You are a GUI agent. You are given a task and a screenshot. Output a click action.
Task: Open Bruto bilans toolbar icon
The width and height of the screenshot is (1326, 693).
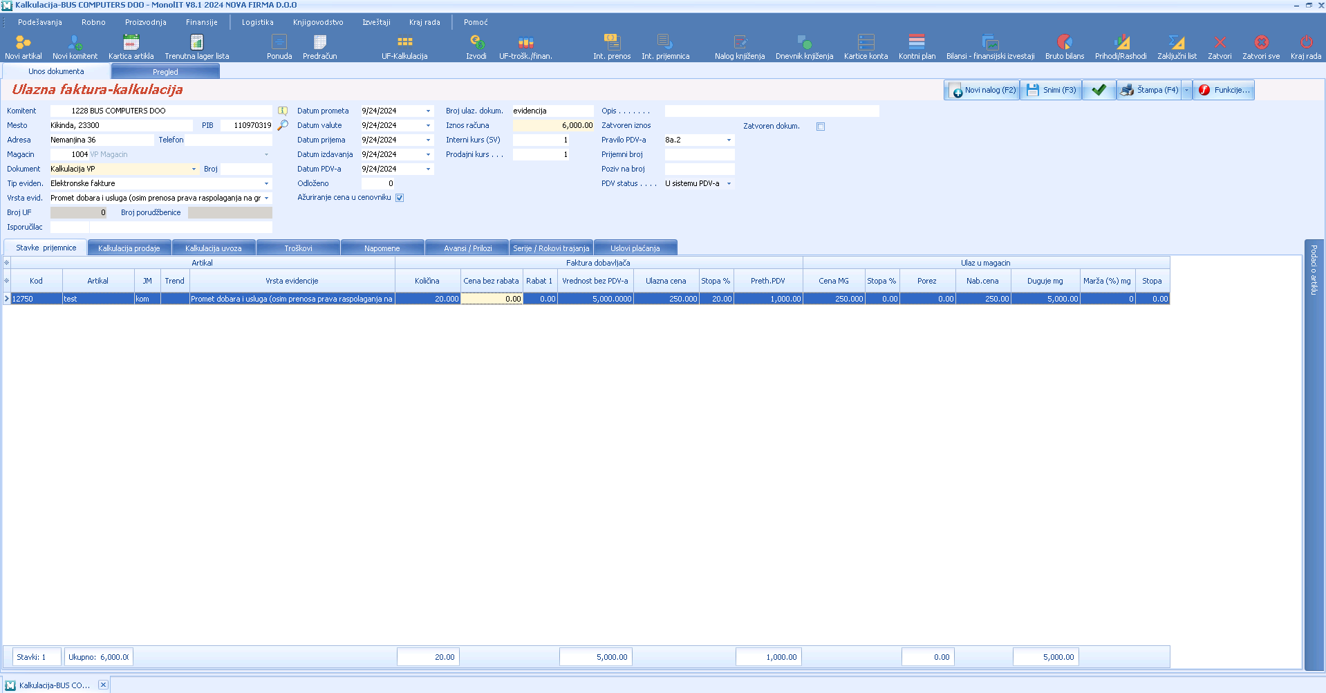[1065, 47]
